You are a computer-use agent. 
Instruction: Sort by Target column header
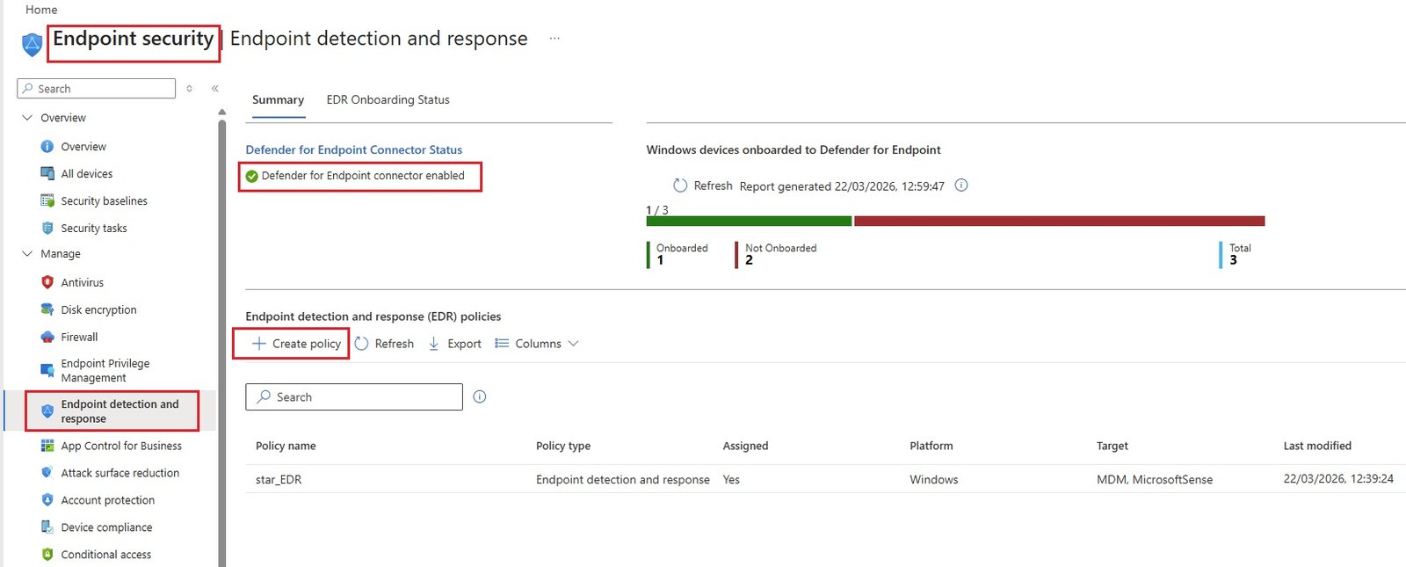[x=1112, y=447]
